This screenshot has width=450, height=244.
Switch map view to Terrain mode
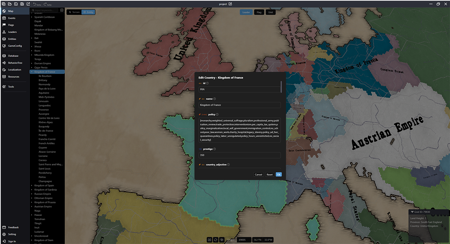(74, 12)
